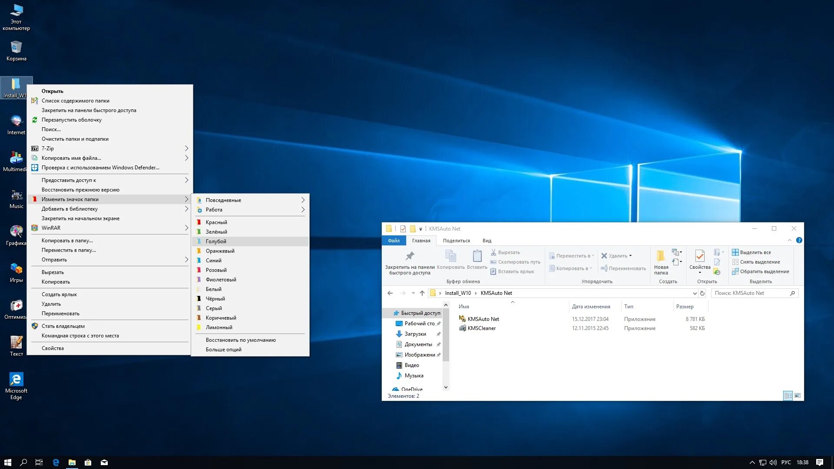The width and height of the screenshot is (834, 469).
Task: Open address bar history dropdown
Action: coord(695,293)
